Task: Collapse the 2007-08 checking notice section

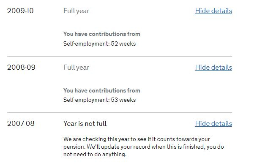Action: [213, 123]
